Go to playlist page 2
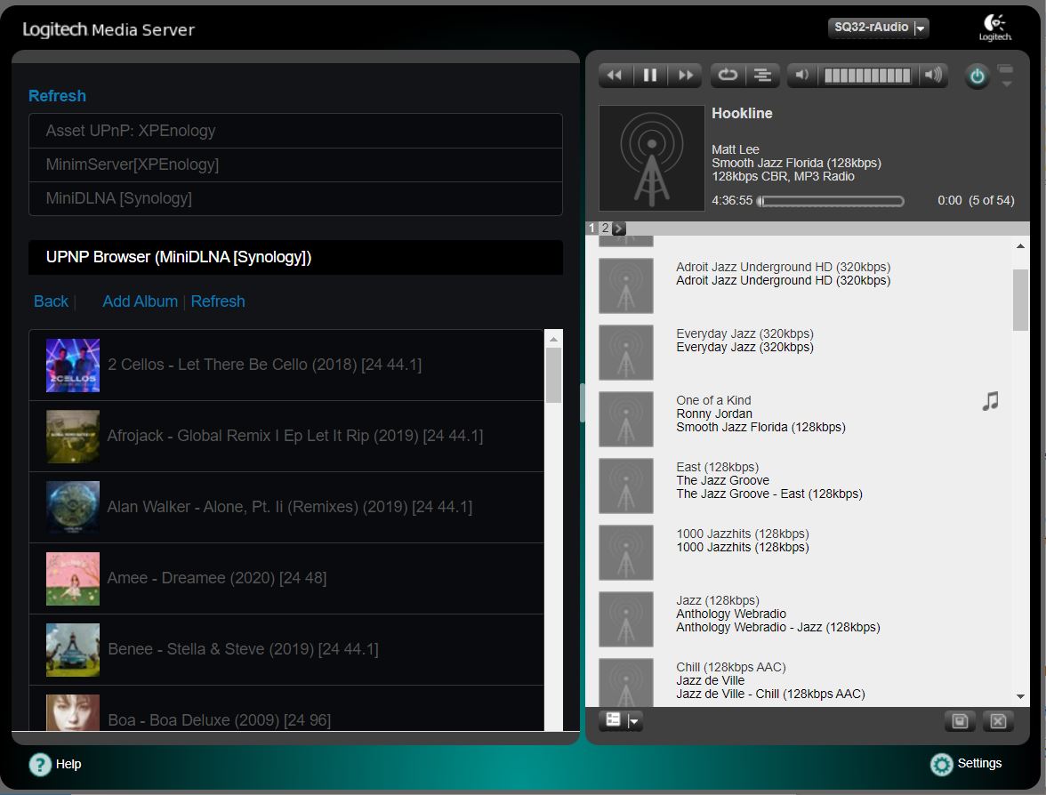This screenshot has width=1046, height=795. (x=605, y=228)
